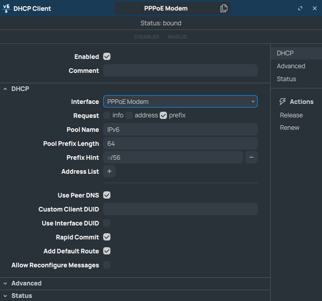Close the DHCP Client dialog
Viewport: 322px width, 301px height.
[x=315, y=8]
